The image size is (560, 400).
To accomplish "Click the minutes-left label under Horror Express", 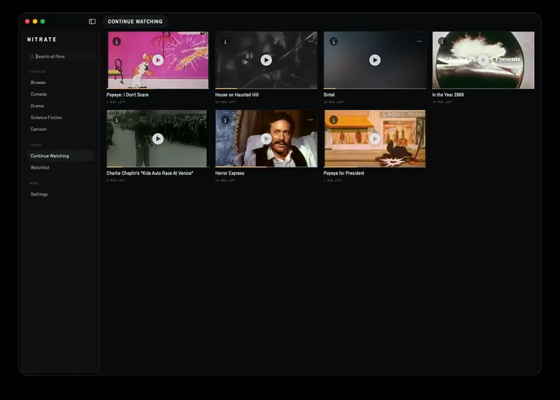I will 225,181.
